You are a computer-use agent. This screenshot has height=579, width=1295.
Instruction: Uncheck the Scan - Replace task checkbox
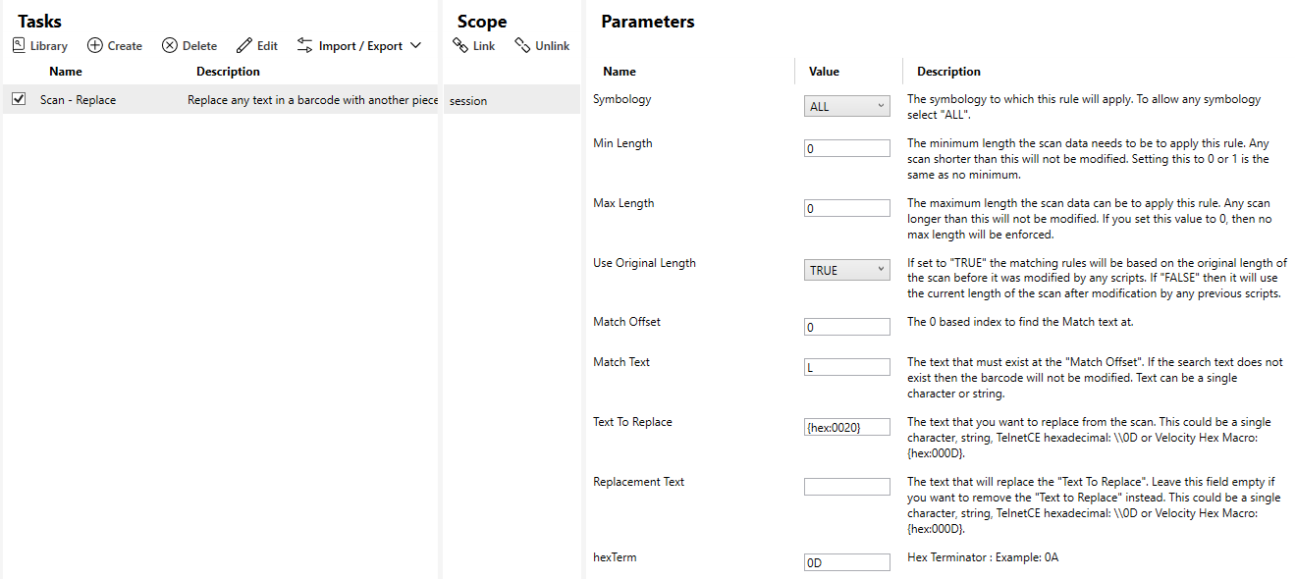(x=19, y=99)
